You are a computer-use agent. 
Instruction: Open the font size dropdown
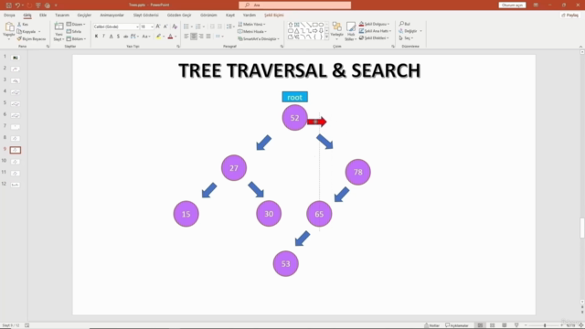point(152,27)
